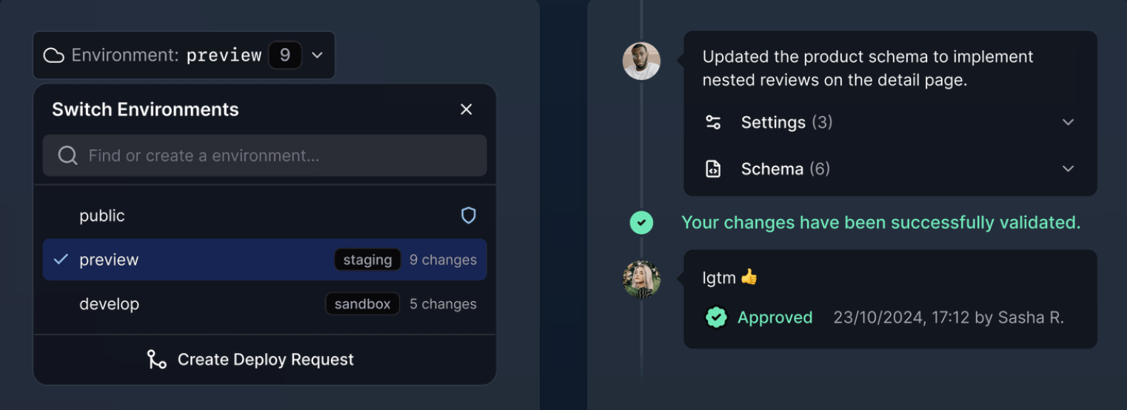
Task: Click the commenter's avatar at top
Action: coord(641,61)
